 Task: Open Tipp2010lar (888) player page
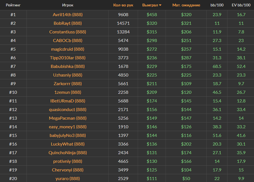67,58
